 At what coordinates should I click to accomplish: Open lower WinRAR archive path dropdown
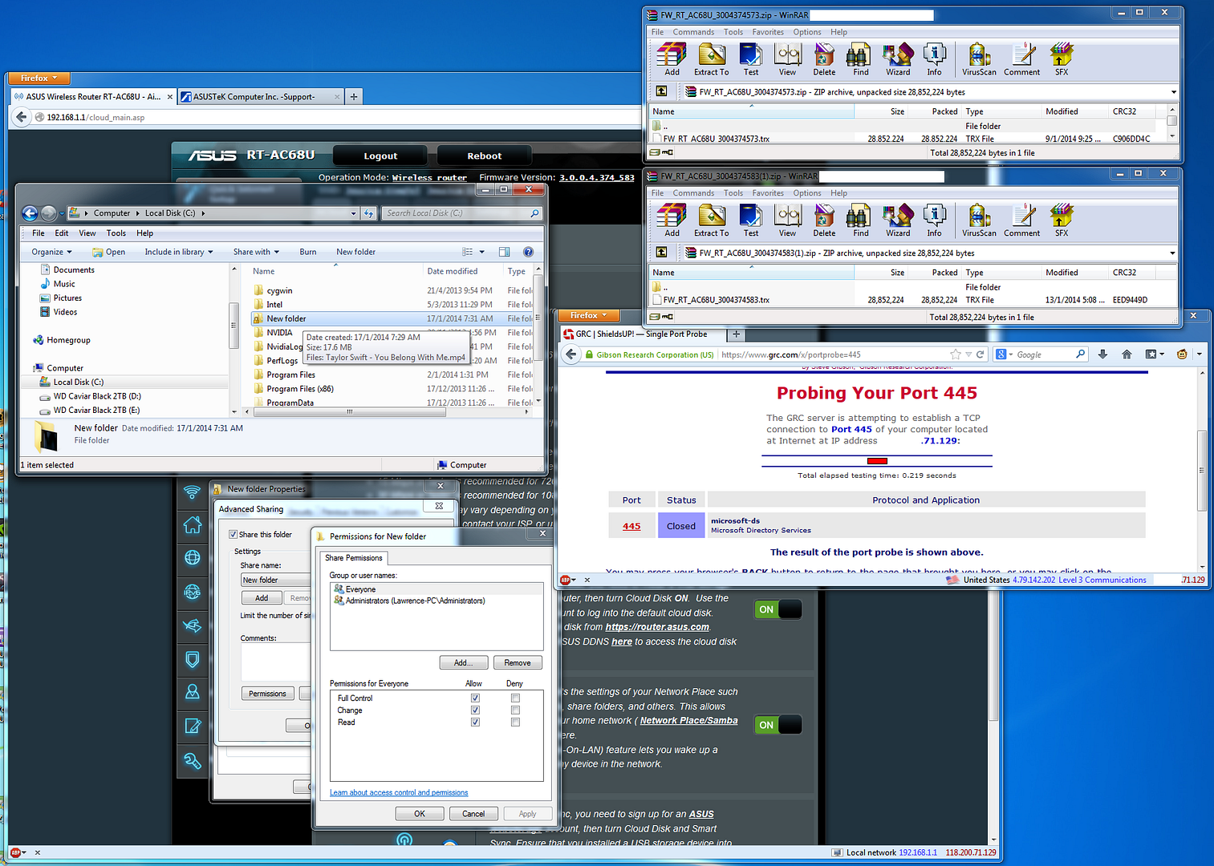(1172, 253)
